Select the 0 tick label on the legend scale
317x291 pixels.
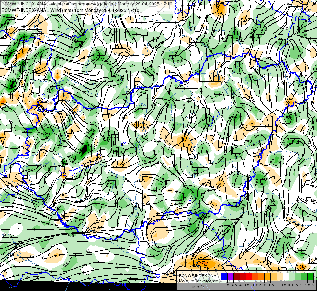(x=289, y=285)
